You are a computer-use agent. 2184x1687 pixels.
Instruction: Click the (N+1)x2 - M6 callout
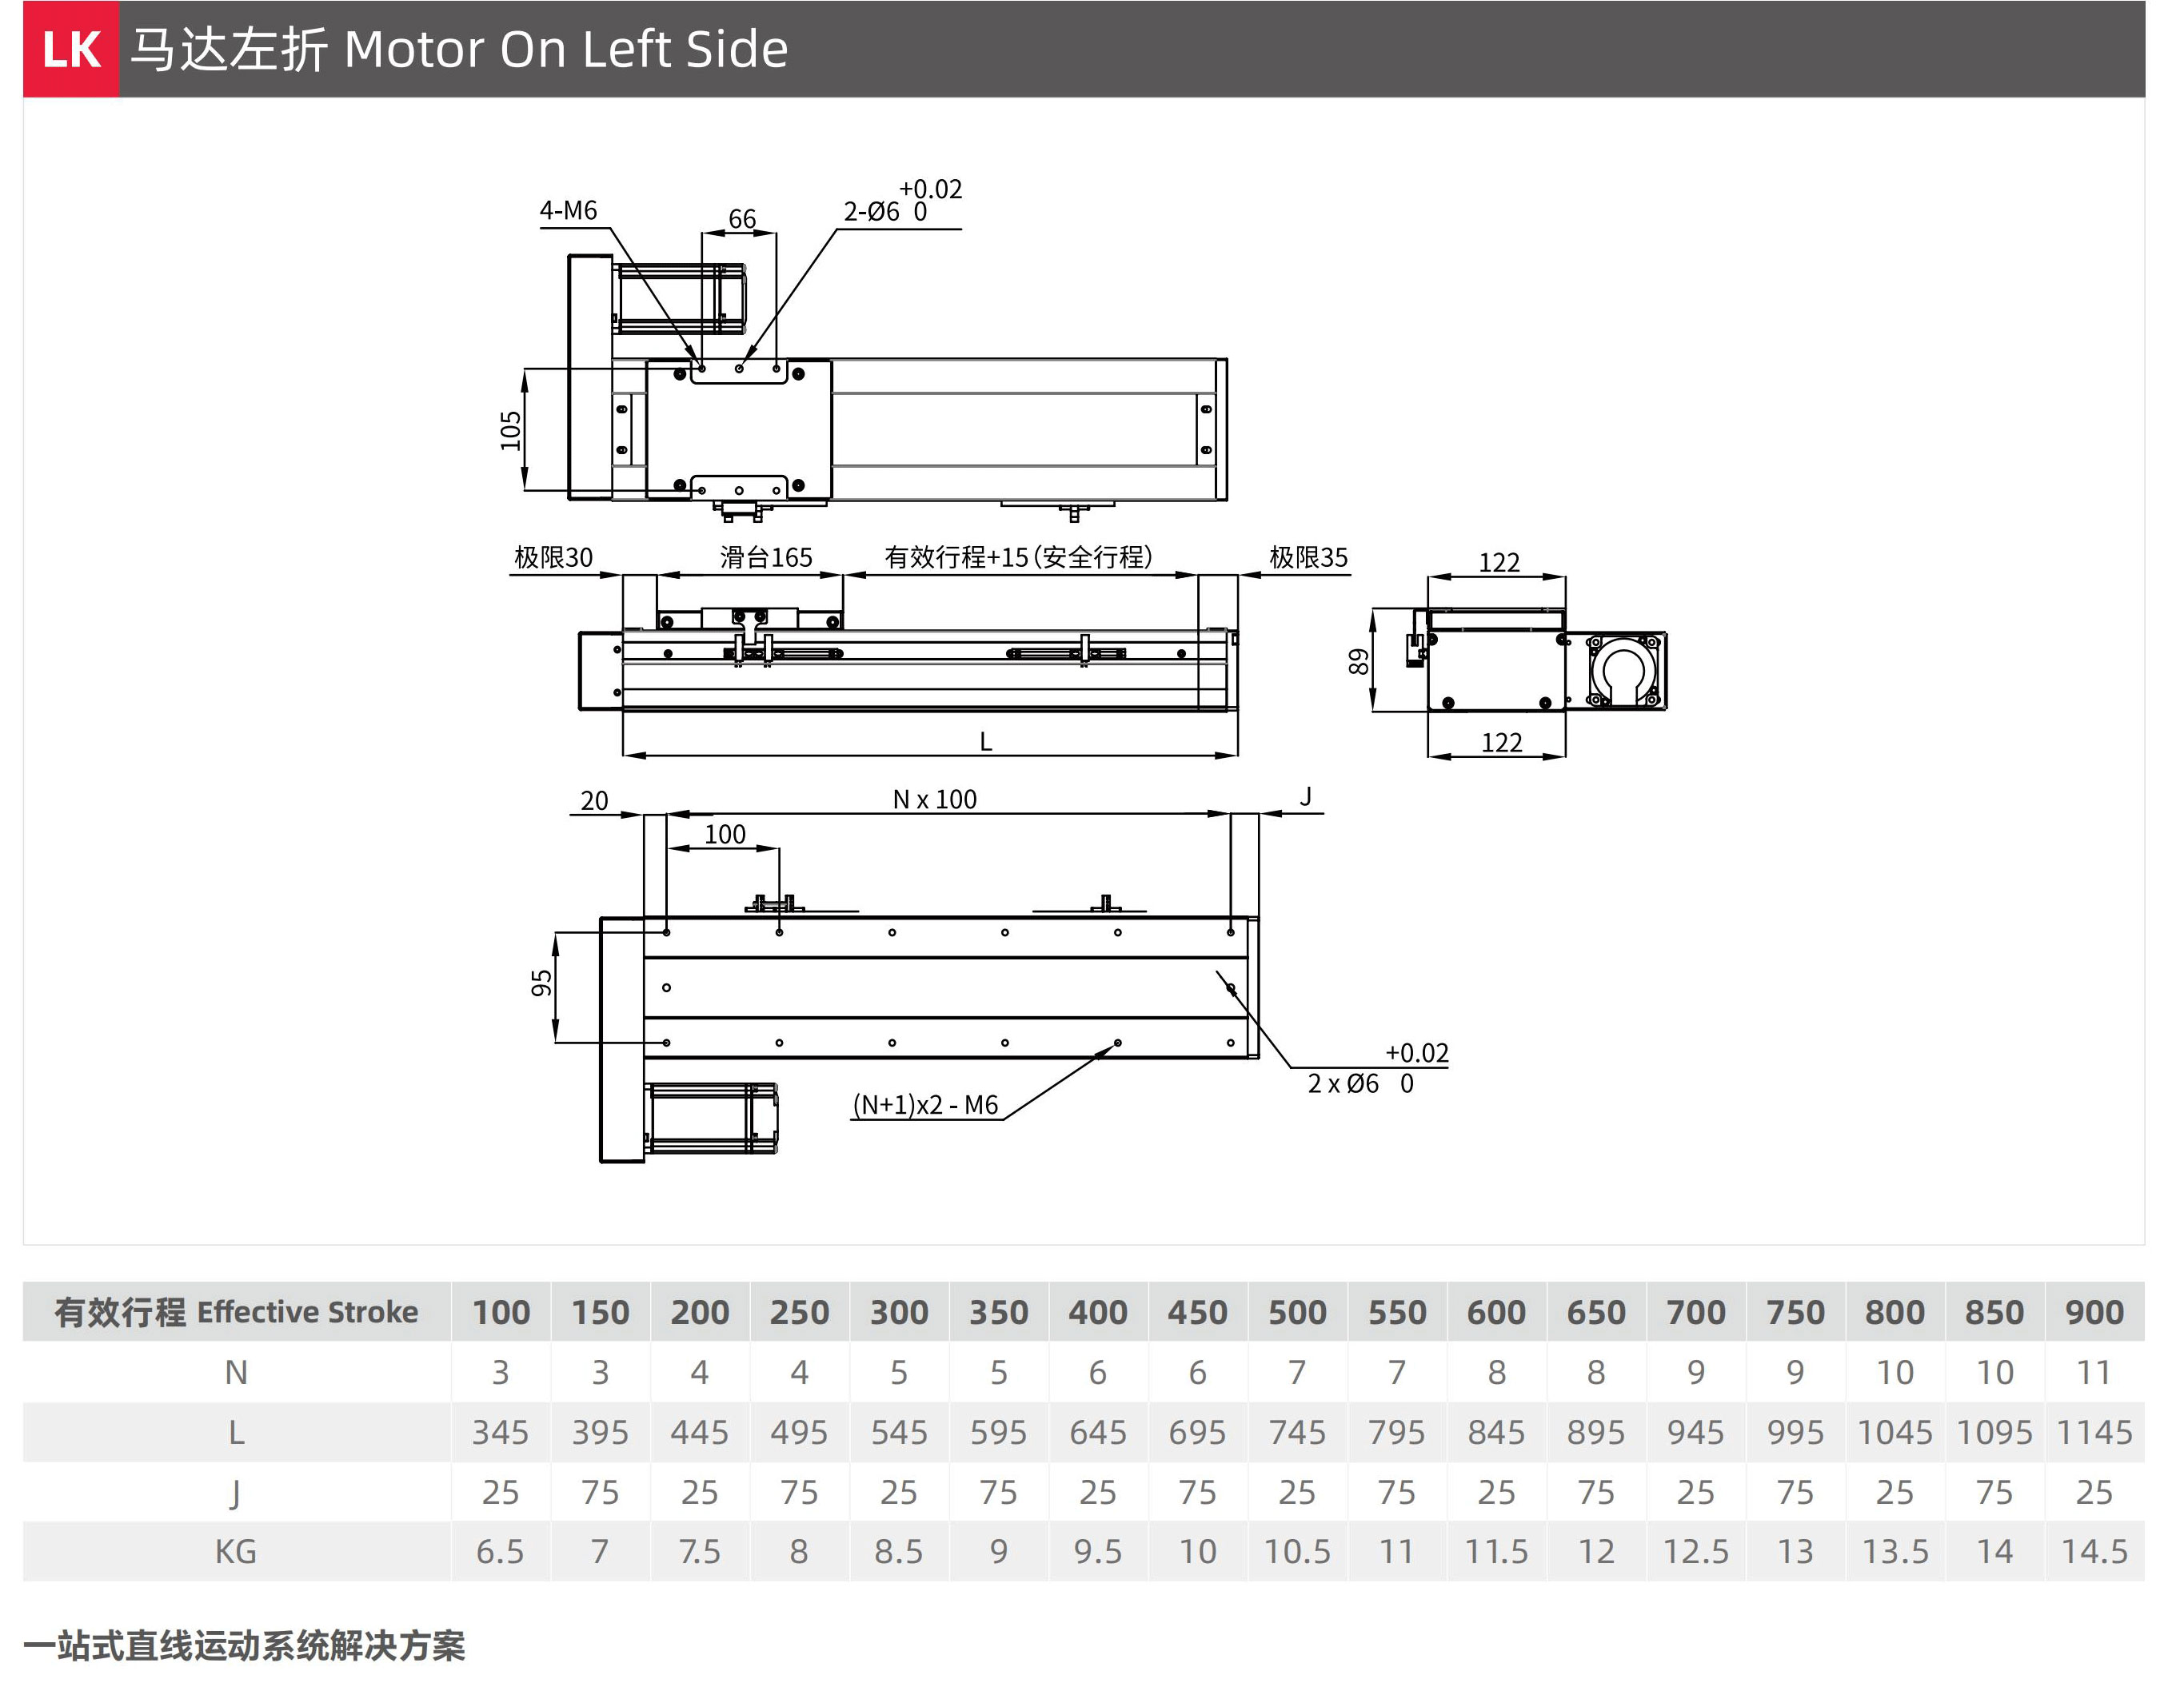(x=925, y=1105)
